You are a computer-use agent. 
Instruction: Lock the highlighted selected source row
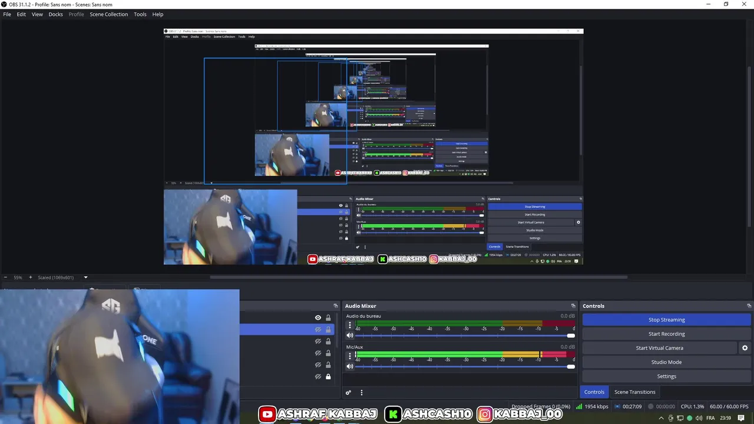pos(328,330)
